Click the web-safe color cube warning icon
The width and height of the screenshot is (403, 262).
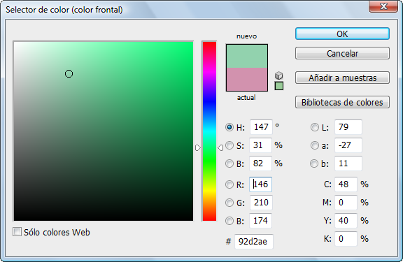(x=279, y=75)
